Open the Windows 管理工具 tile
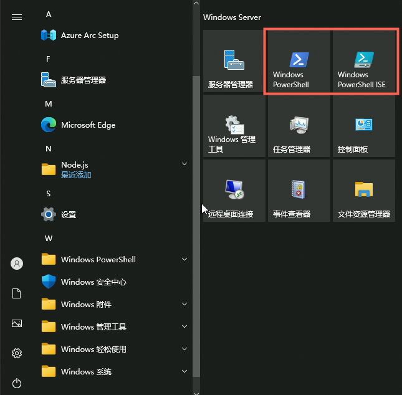This screenshot has width=402, height=395. [234, 126]
